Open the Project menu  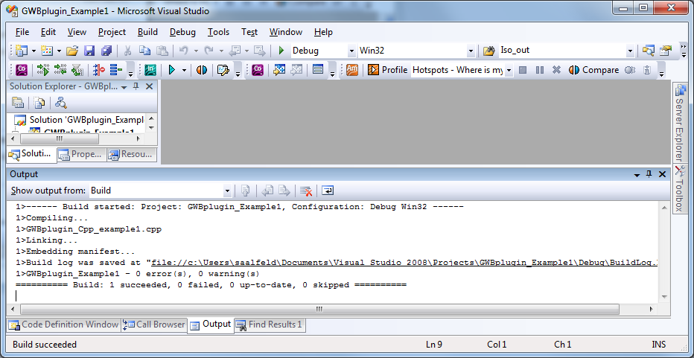coord(112,32)
